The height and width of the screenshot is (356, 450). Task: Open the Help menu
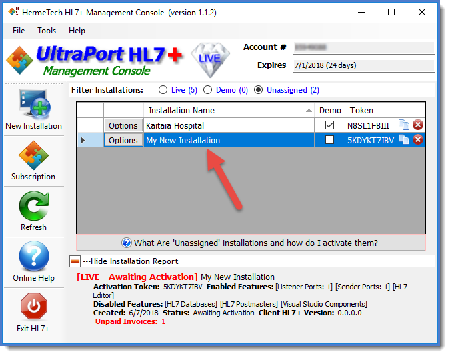click(x=77, y=31)
